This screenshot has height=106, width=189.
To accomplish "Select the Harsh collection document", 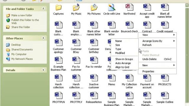I will tap(58, 78).
